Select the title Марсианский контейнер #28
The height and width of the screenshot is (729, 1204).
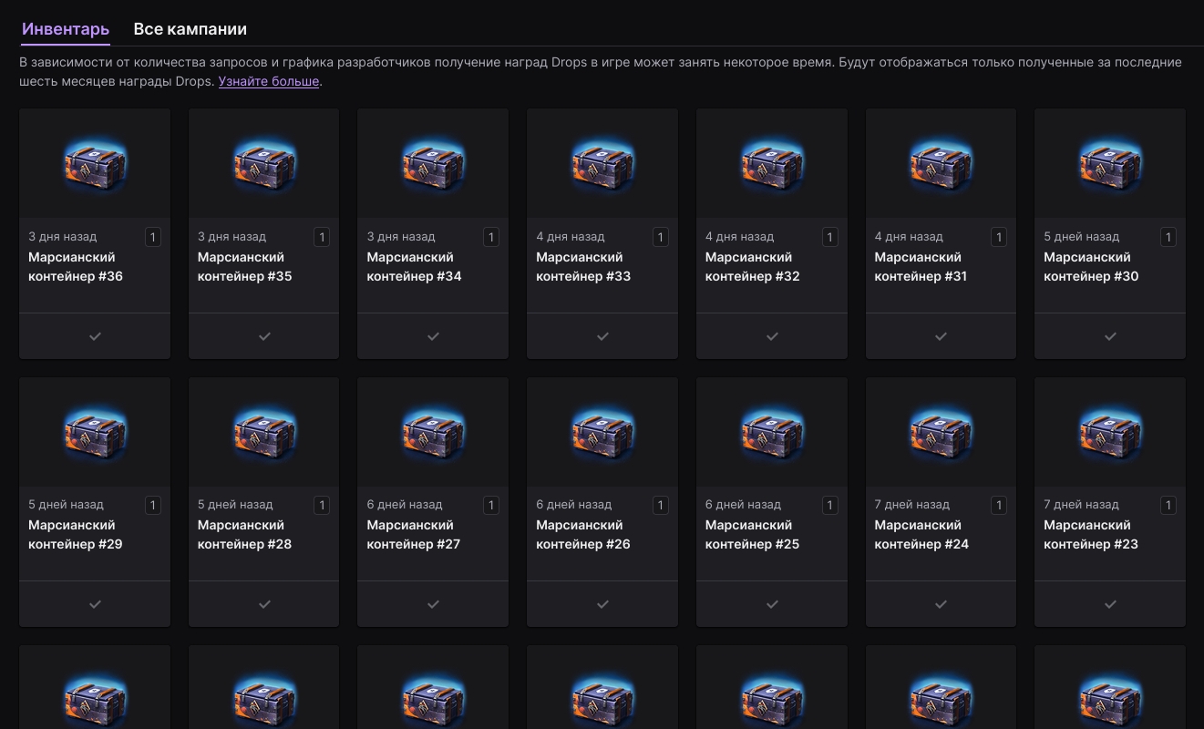tap(245, 535)
